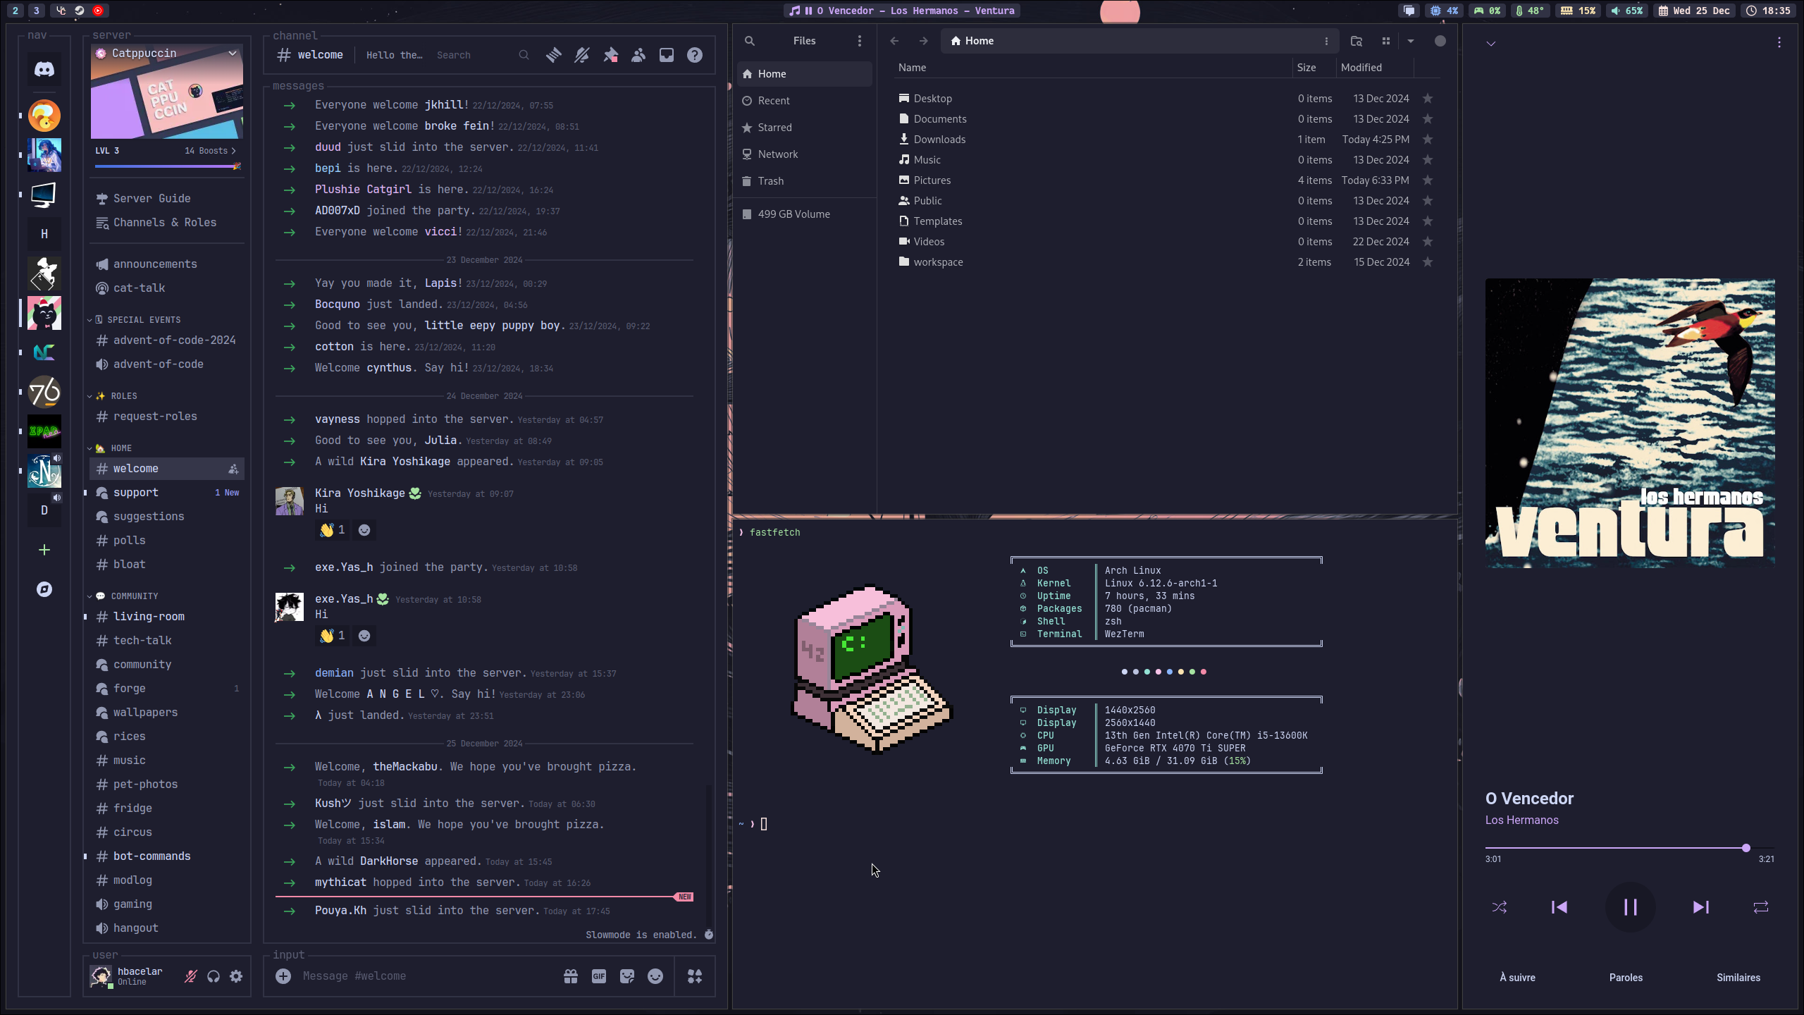
Task: Select Starred in Files sidebar
Action: tap(805, 128)
